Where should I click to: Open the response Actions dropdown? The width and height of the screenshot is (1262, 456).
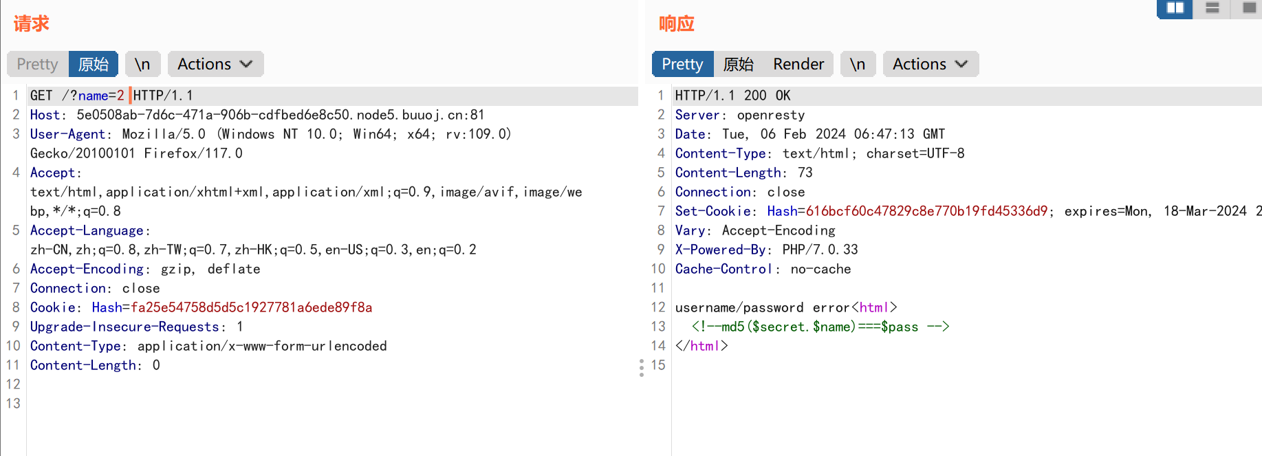pyautogui.click(x=930, y=64)
